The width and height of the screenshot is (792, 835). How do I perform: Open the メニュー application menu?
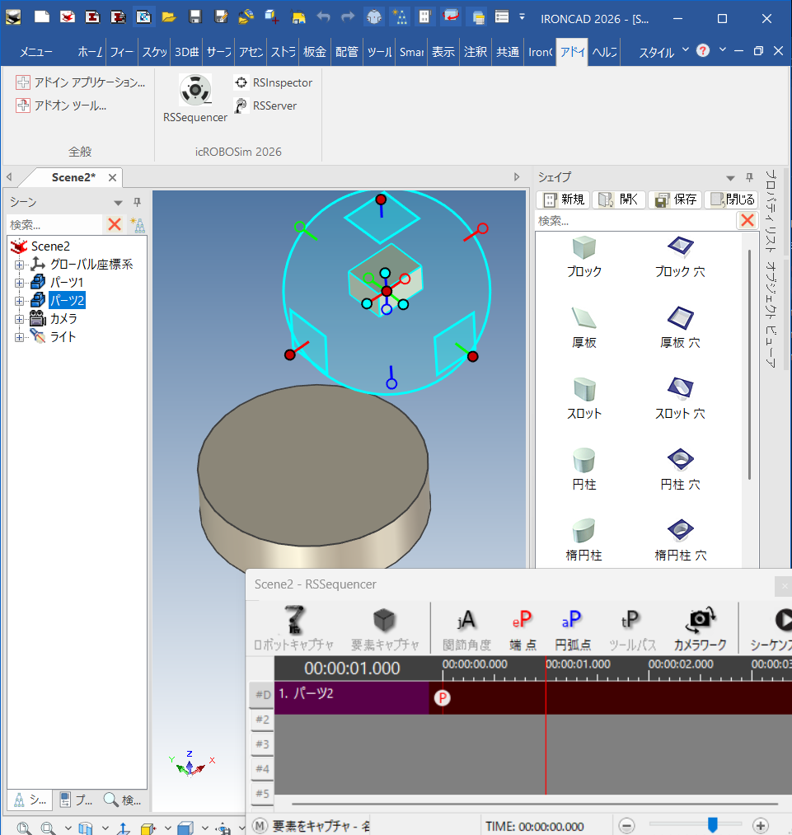tap(36, 52)
